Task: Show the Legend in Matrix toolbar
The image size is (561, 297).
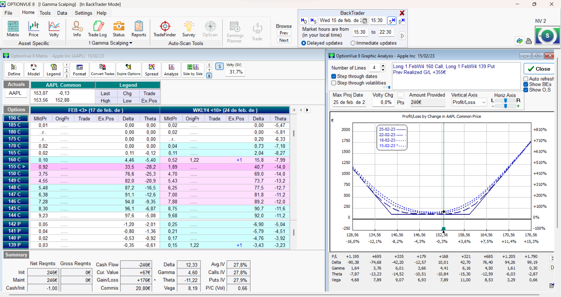Action: [54, 70]
